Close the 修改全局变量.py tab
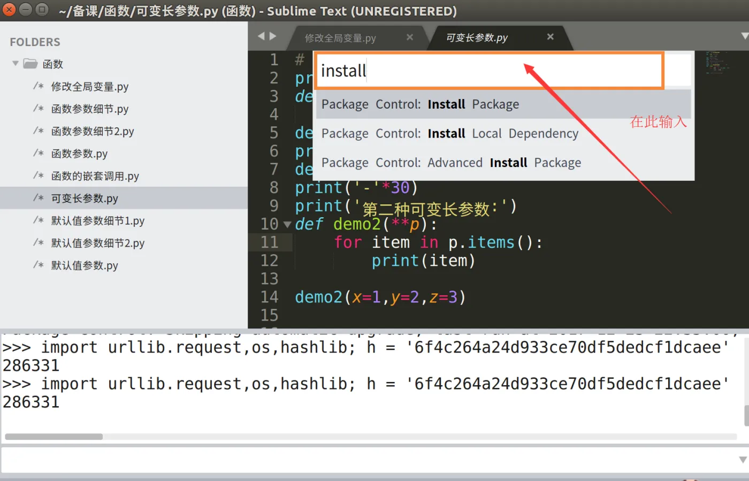This screenshot has height=481, width=749. [x=410, y=37]
